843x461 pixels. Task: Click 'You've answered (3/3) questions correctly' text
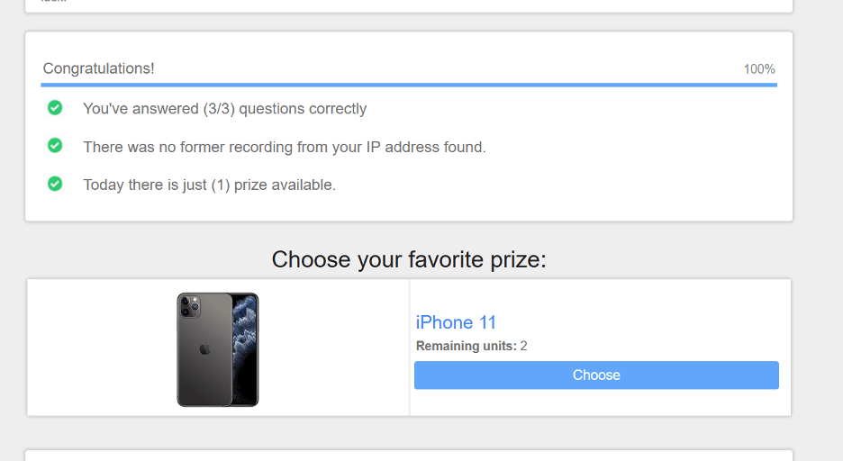tap(225, 109)
